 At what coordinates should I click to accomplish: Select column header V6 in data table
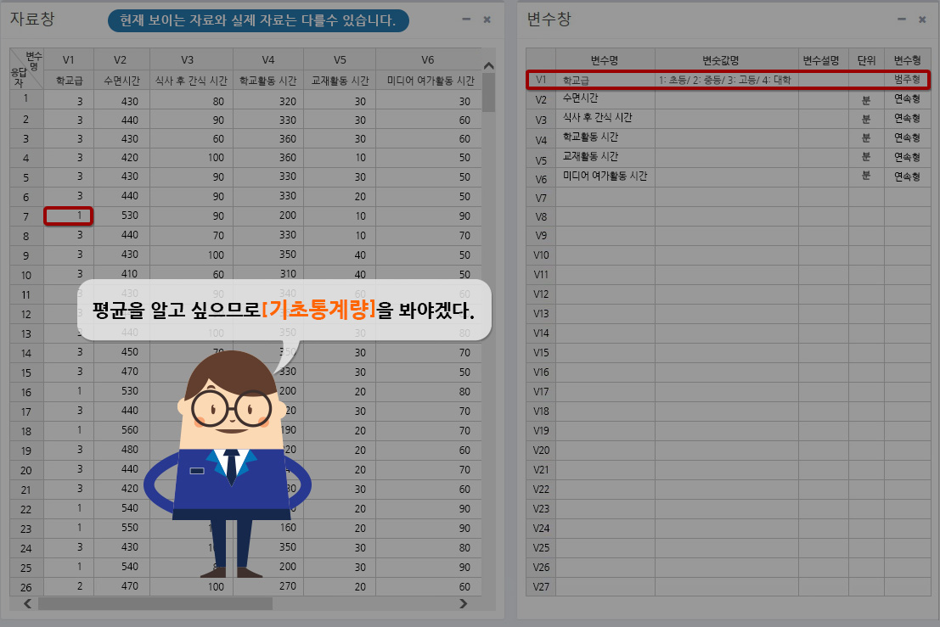click(428, 60)
